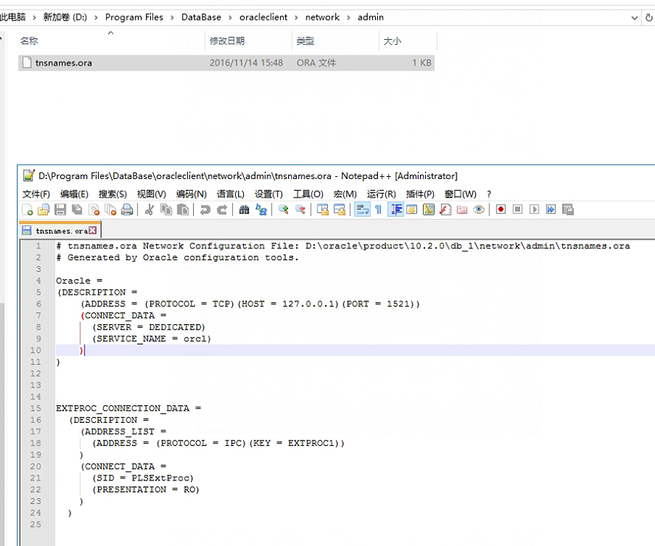Image resolution: width=655 pixels, height=546 pixels.
Task: Toggle show all characters display
Action: point(378,209)
